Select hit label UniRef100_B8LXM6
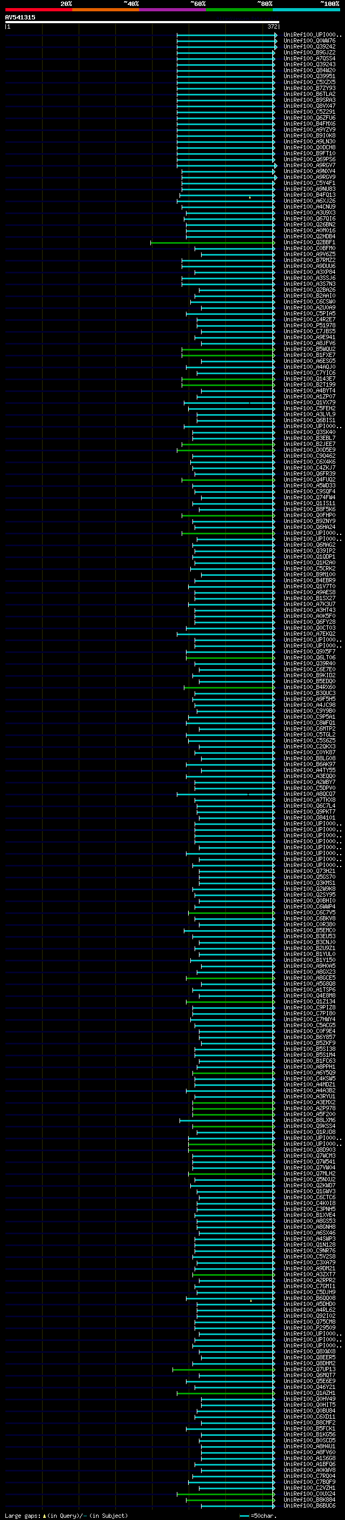The image size is (345, 1520). 309,1120
